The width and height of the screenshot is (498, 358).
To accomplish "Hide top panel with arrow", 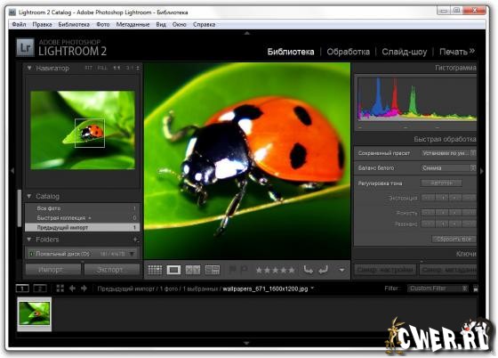I will [247, 33].
